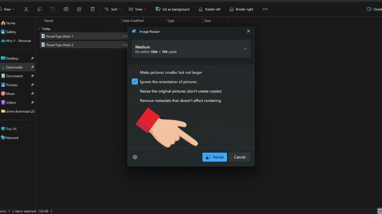Tick 'Remove metadata that doesn't affect rendering'

[135, 100]
